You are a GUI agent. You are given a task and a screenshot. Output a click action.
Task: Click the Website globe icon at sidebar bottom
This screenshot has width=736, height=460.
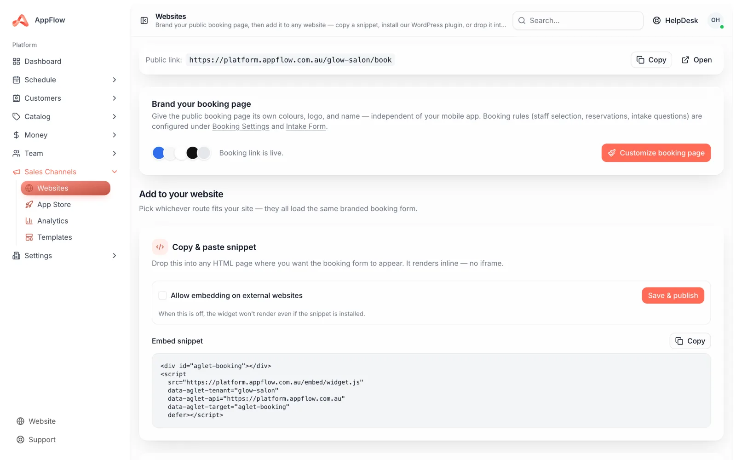coord(21,421)
